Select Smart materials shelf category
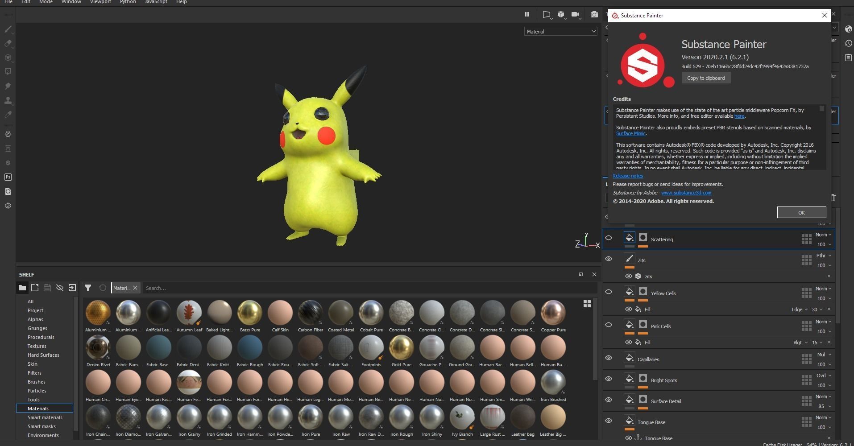Image resolution: width=854 pixels, height=446 pixels. pos(45,417)
